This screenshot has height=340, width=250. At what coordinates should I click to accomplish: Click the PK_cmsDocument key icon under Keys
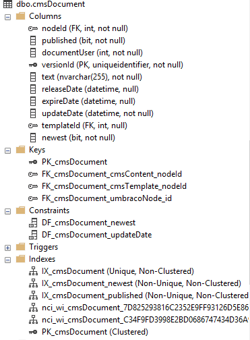pos(33,162)
